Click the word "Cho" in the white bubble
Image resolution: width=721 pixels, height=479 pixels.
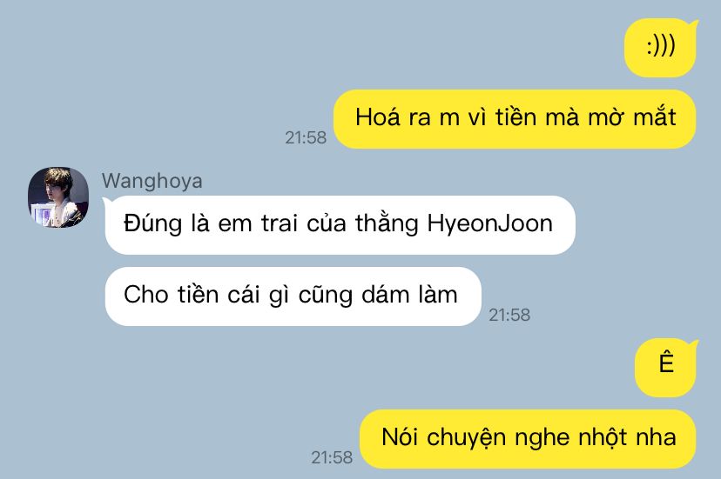click(x=145, y=295)
